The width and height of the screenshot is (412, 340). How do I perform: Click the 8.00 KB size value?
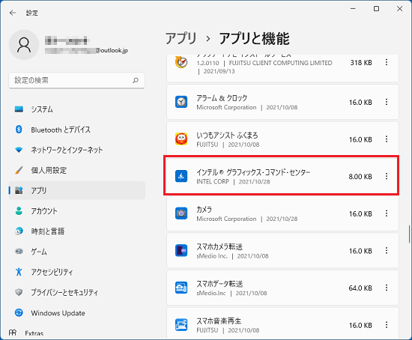tap(360, 177)
